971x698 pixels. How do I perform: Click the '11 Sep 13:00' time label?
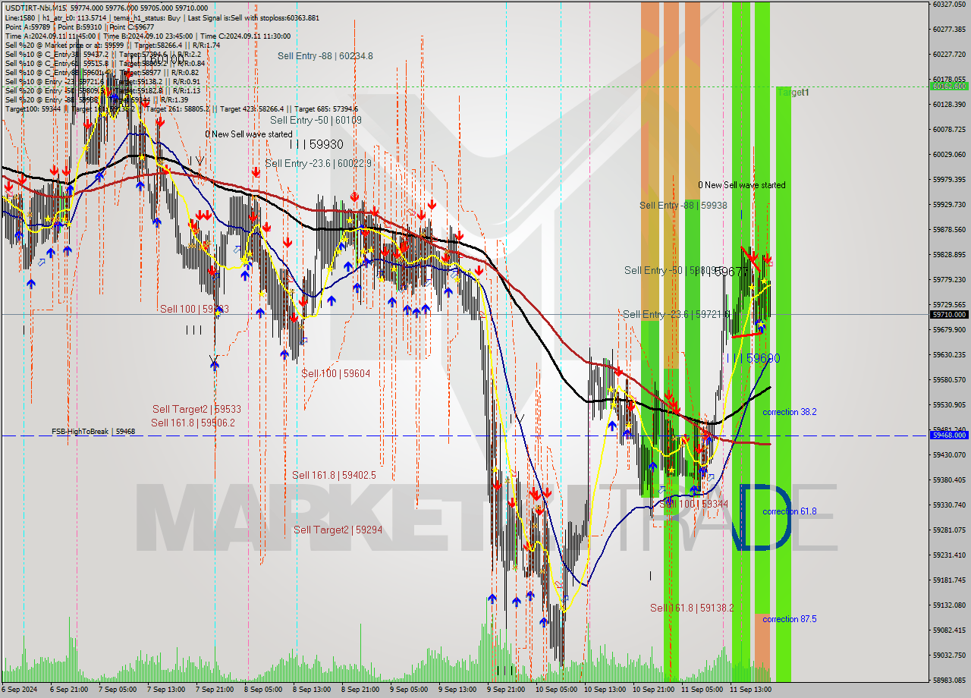(750, 689)
